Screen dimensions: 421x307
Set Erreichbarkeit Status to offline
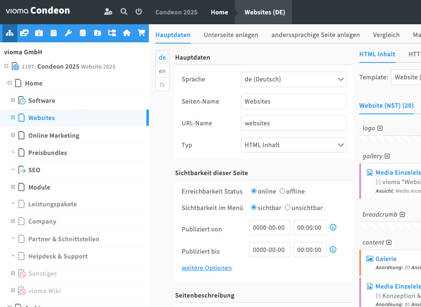(282, 191)
